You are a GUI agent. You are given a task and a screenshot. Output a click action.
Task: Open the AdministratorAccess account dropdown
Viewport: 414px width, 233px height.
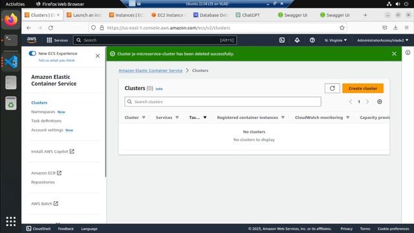[x=382, y=40]
